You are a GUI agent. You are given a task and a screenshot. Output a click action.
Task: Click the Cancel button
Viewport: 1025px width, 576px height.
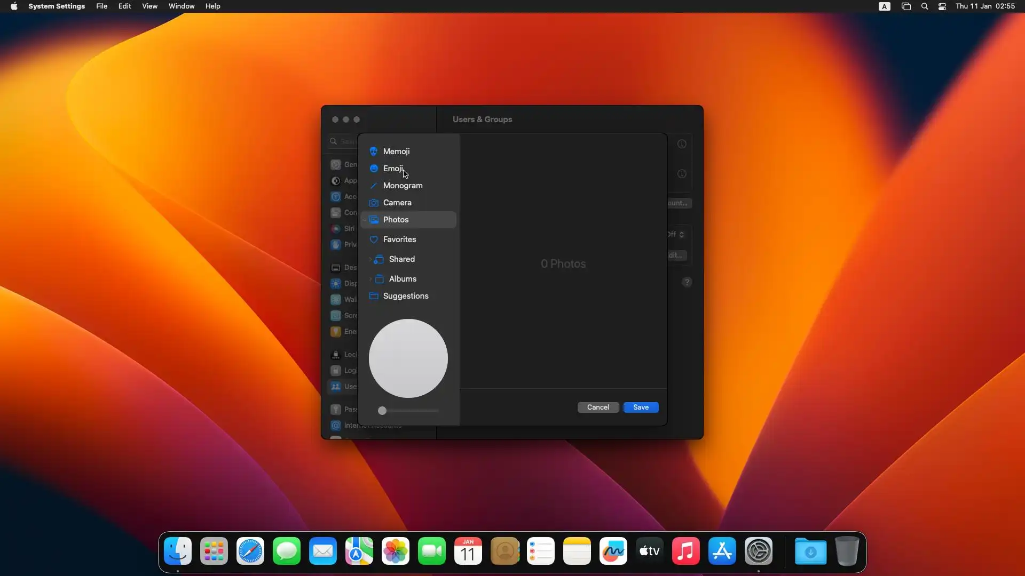tap(598, 407)
